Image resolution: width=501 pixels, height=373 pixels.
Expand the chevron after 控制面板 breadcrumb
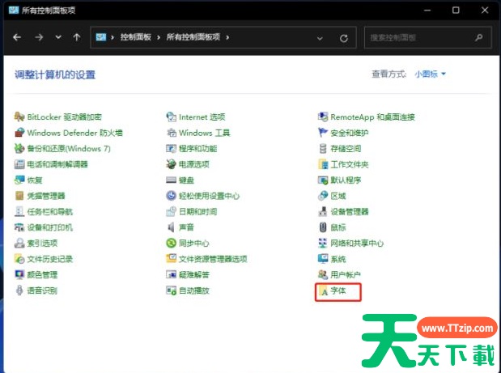[x=159, y=37]
